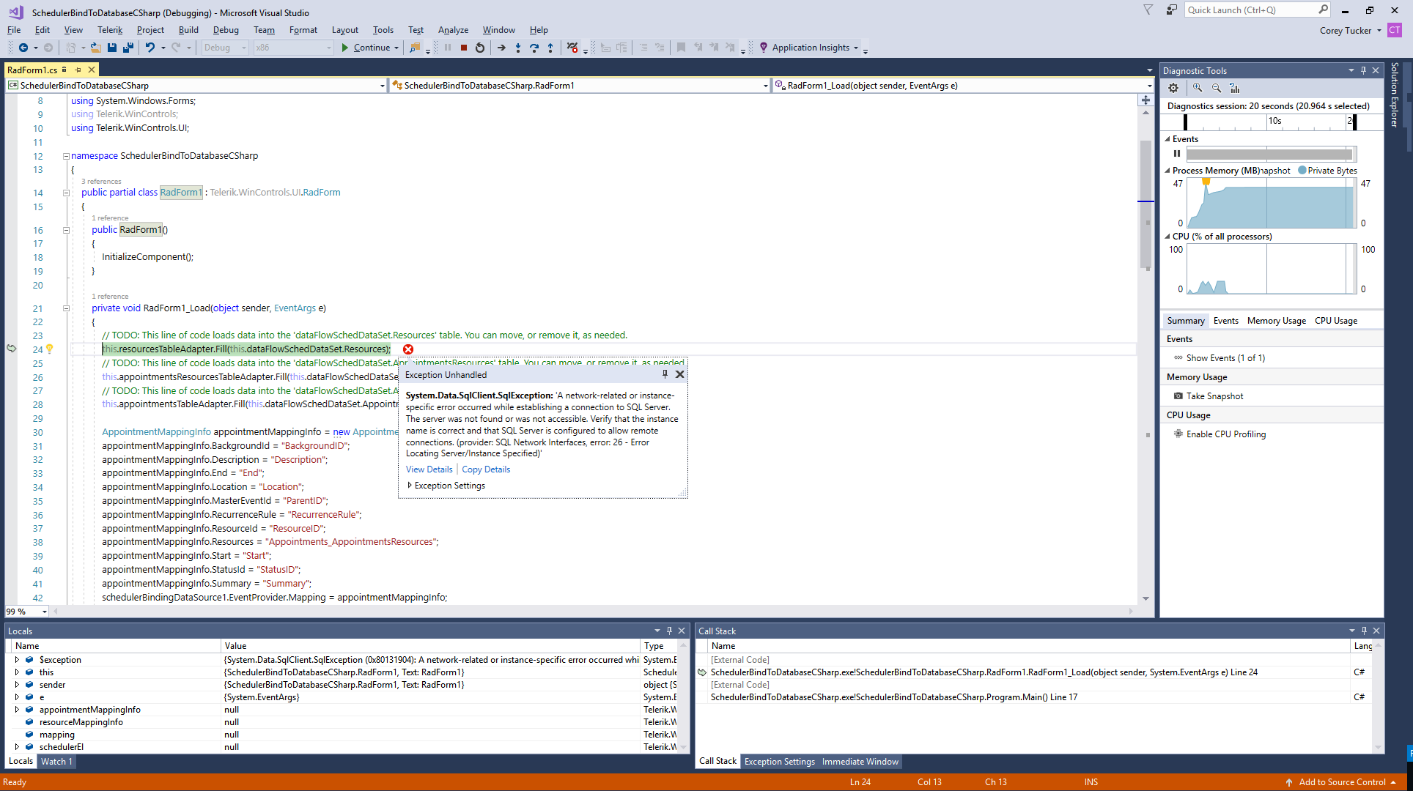The width and height of the screenshot is (1413, 791).
Task: Click the Step Into arrow icon
Action: point(518,48)
